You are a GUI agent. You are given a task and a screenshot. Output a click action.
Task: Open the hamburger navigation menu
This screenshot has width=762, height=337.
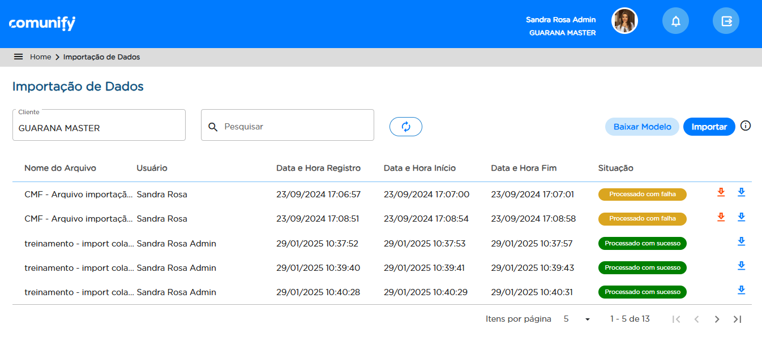point(18,57)
